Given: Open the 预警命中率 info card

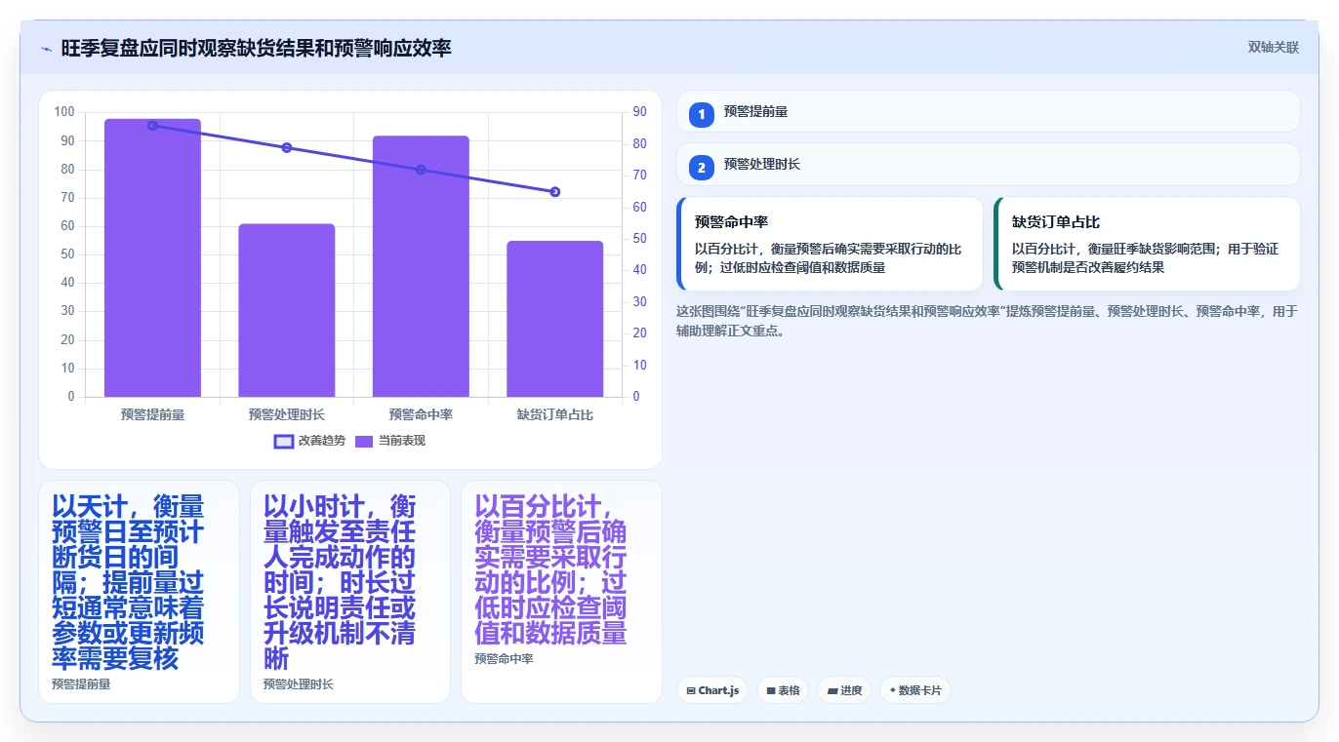Looking at the screenshot, I should tap(830, 244).
